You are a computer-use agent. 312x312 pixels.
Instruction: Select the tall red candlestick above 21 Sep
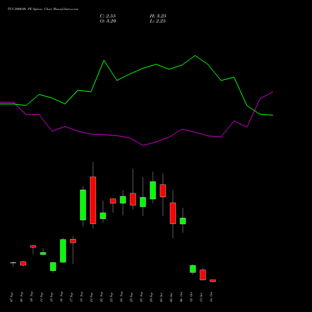coord(93,200)
